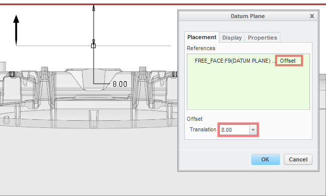Viewport: 326px width, 196px height.
Task: Switch to the Display tab
Action: 232,38
